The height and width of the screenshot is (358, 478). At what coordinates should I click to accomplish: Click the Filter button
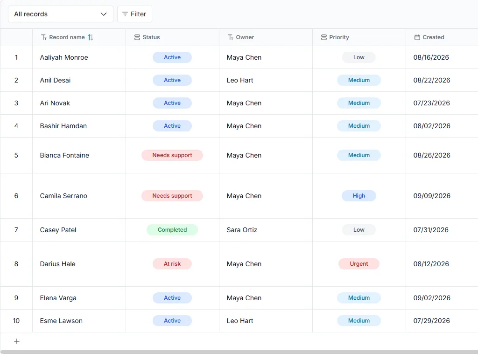[134, 14]
